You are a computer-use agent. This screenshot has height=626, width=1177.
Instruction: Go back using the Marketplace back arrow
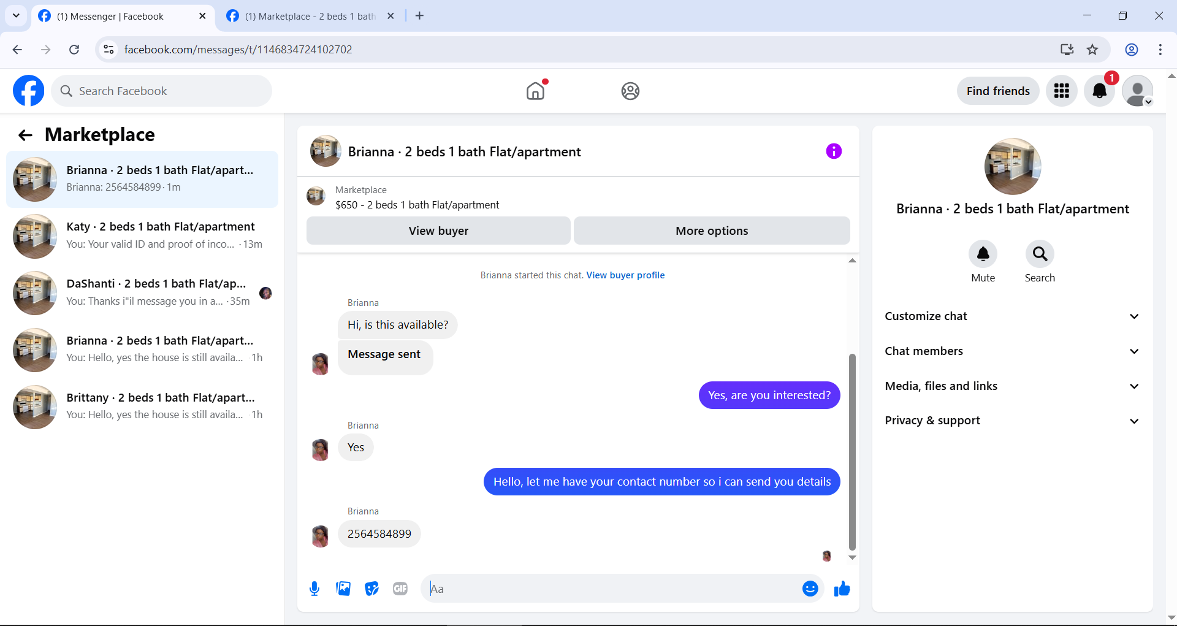(x=25, y=135)
